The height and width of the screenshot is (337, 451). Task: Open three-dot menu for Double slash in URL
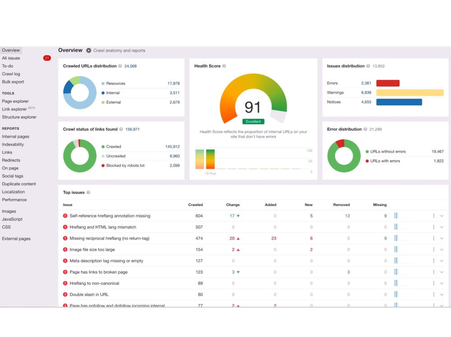pyautogui.click(x=433, y=295)
